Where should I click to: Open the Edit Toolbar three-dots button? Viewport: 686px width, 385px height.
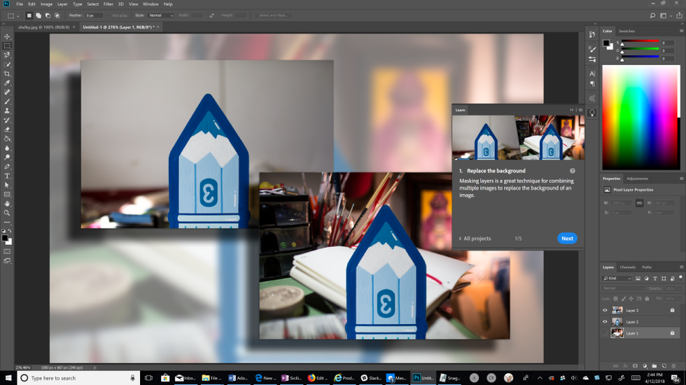[7, 223]
